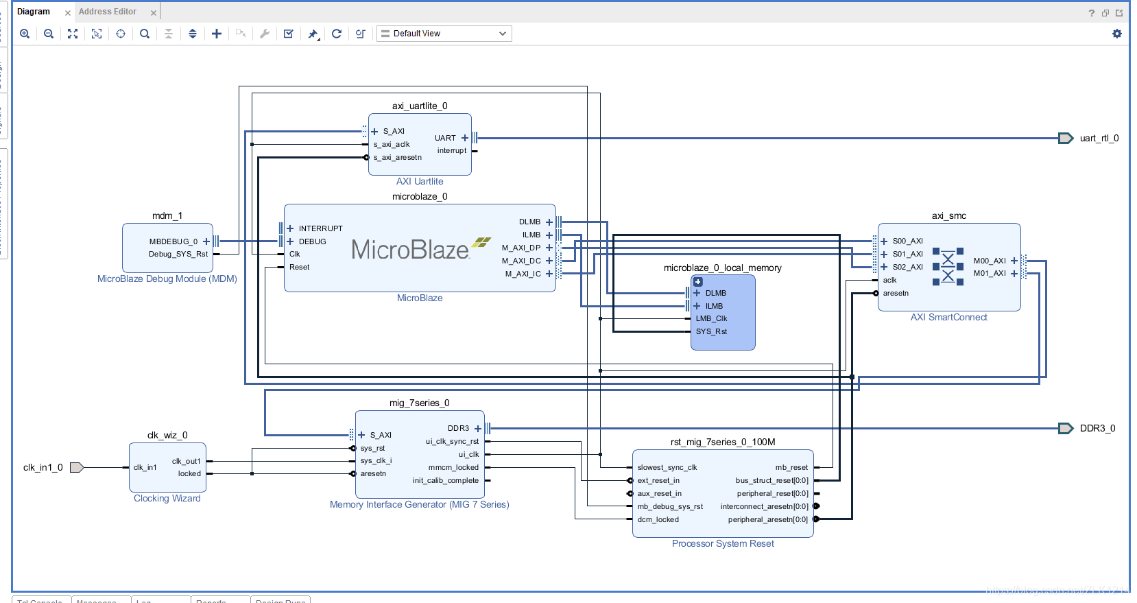Screen dimensions: 1137x603
Task: Click peripheral_aresetn[0:0] pin label
Action: pyautogui.click(x=768, y=520)
